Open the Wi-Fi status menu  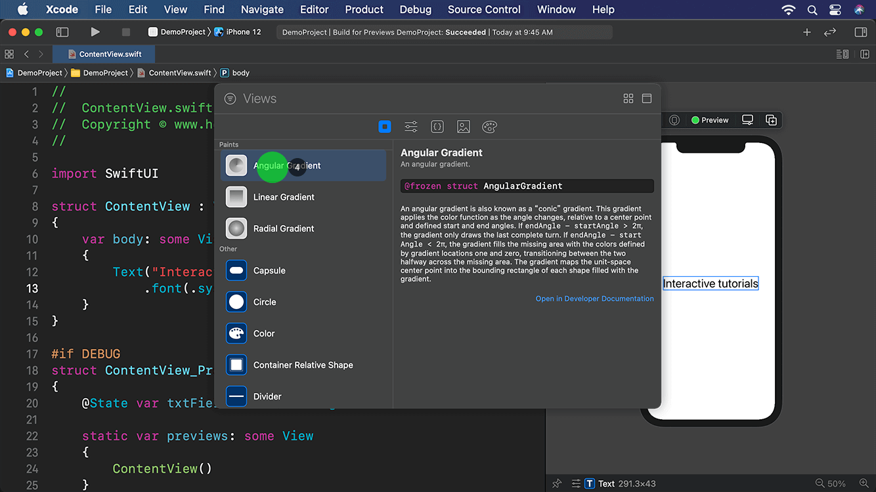[x=789, y=9]
